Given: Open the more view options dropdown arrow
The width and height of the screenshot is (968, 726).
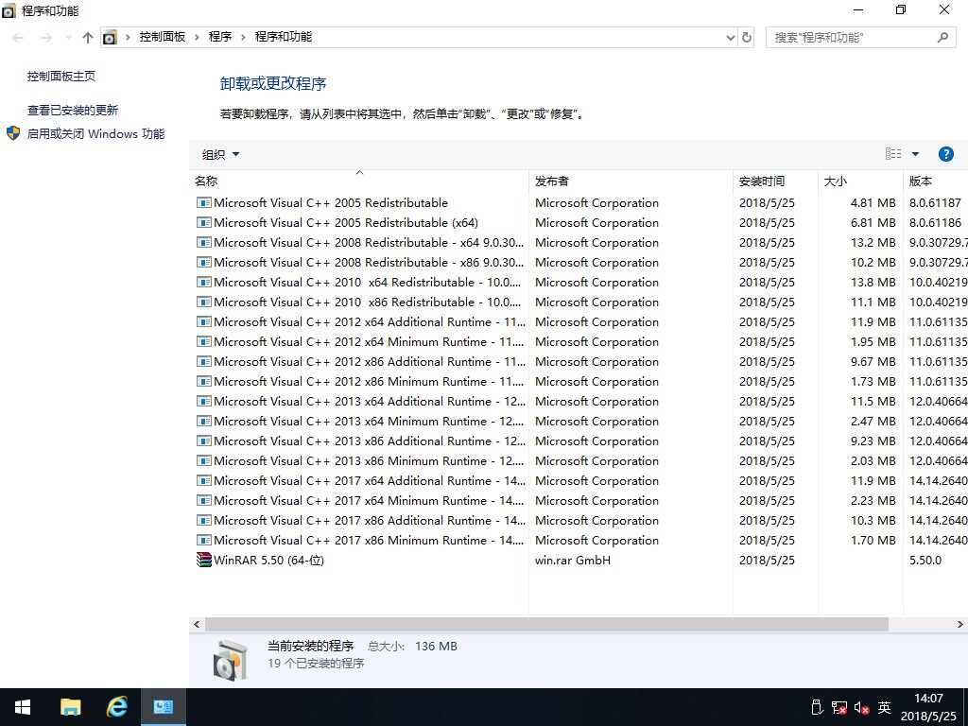Looking at the screenshot, I should [915, 154].
